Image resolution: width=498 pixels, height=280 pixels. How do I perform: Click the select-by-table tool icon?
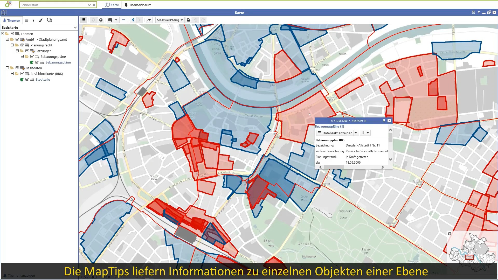[x=110, y=20]
